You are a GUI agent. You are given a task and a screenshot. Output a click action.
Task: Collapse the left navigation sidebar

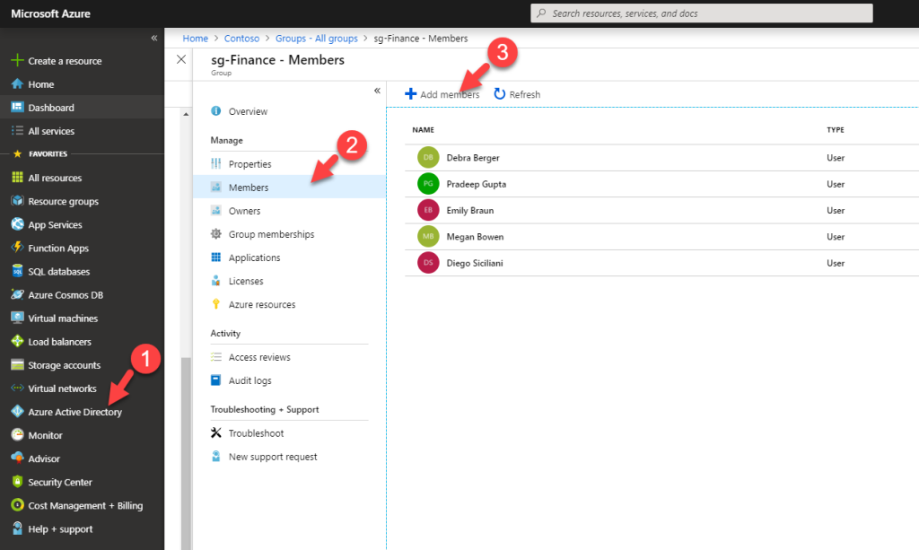[153, 38]
